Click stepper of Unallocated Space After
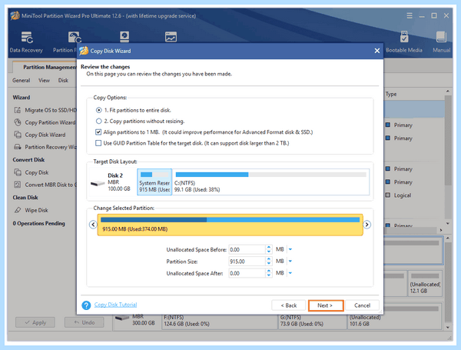461x350 pixels. click(269, 273)
